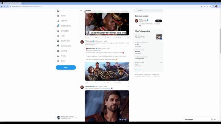The width and height of the screenshot is (221, 124).
Task: Repost the prayer meme tweet
Action: (96, 37)
